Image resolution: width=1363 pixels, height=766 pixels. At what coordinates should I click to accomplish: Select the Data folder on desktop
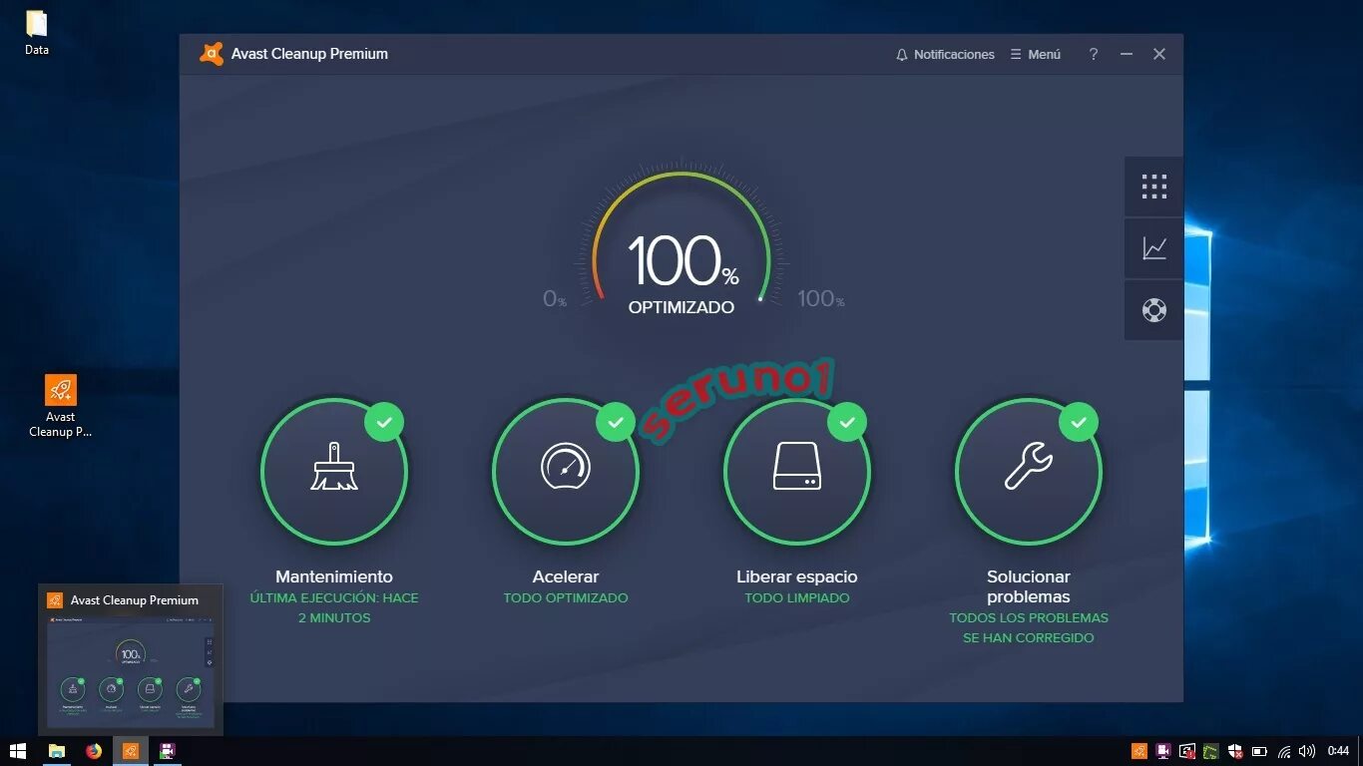pos(37,32)
